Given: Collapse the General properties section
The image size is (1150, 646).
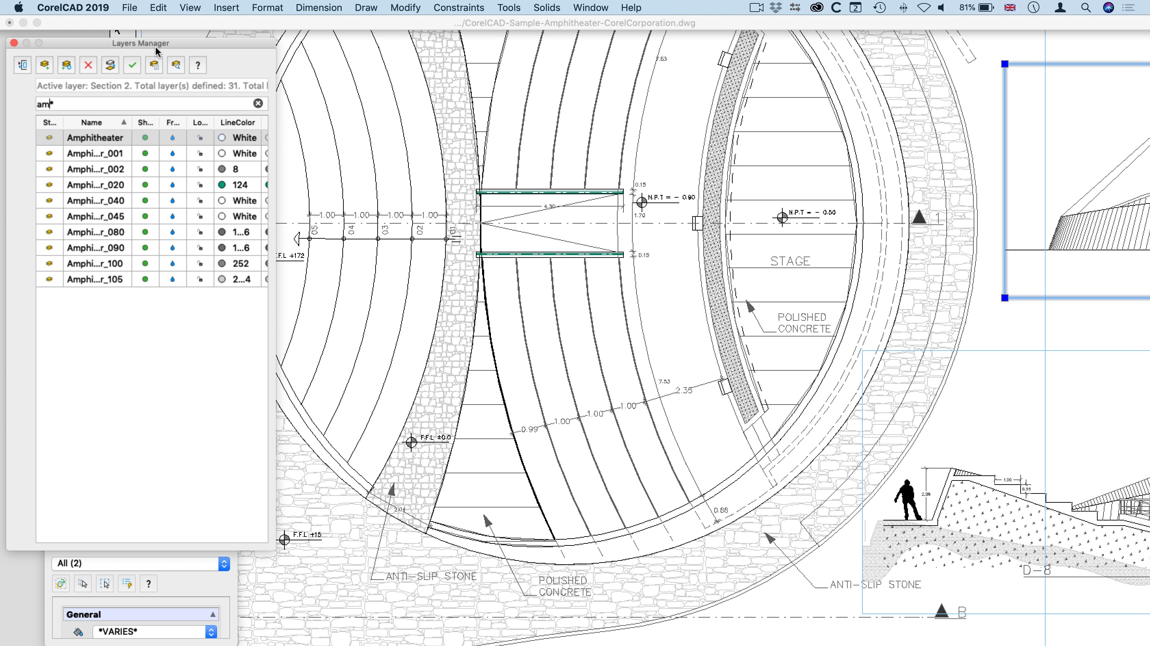Looking at the screenshot, I should [213, 614].
